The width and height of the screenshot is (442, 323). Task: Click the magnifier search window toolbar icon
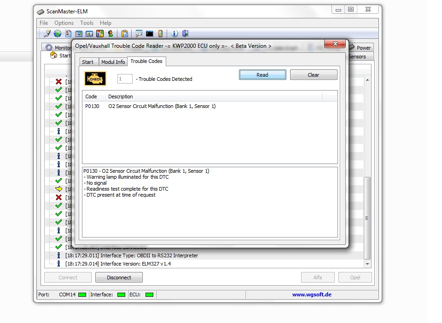point(139,34)
